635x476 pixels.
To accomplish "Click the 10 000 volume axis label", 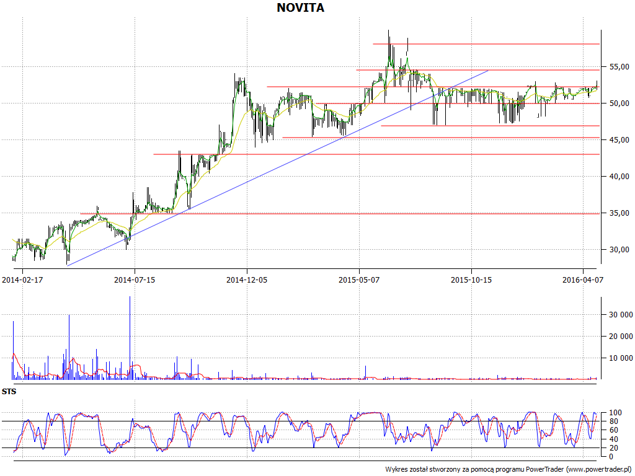I will coord(620,358).
